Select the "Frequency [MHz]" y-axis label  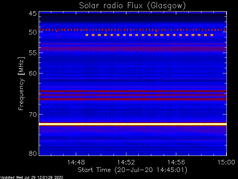click(21, 84)
